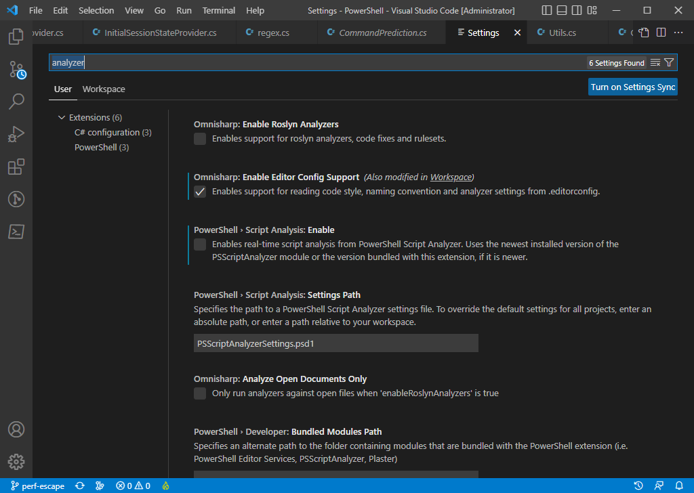Open the File menu
694x493 pixels.
(35, 10)
